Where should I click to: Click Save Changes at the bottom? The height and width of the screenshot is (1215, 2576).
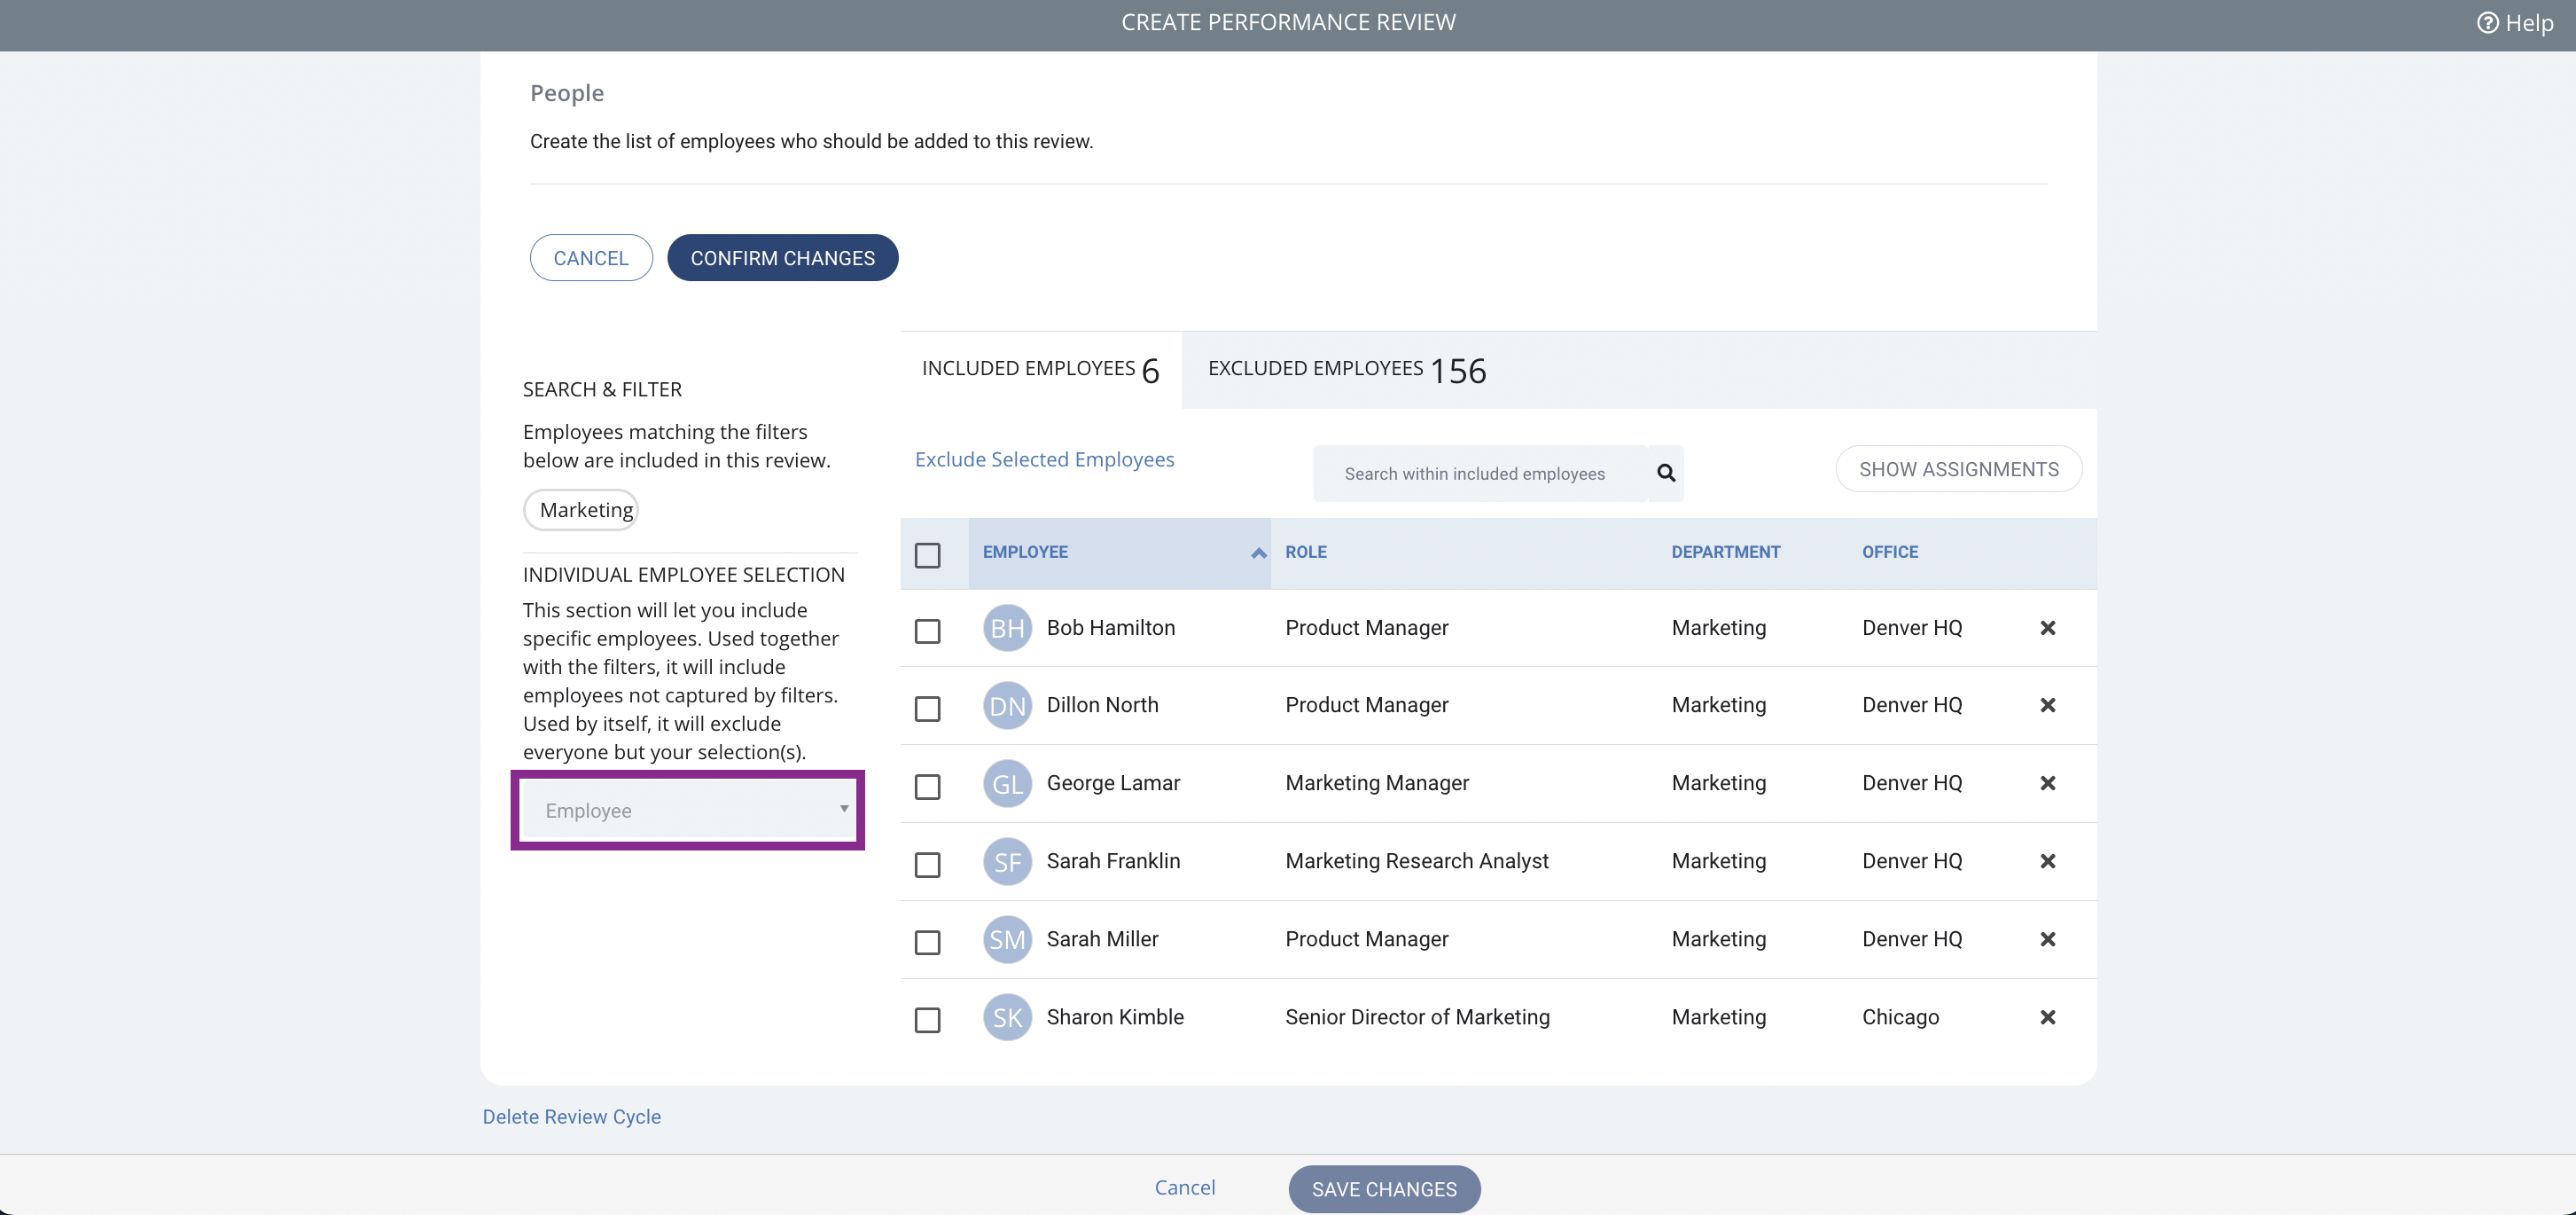(1384, 1189)
